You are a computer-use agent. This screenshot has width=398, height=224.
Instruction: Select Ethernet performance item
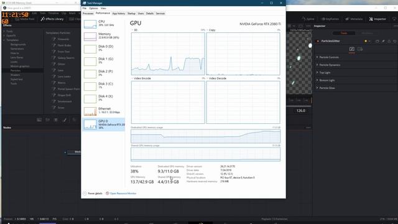(x=104, y=111)
